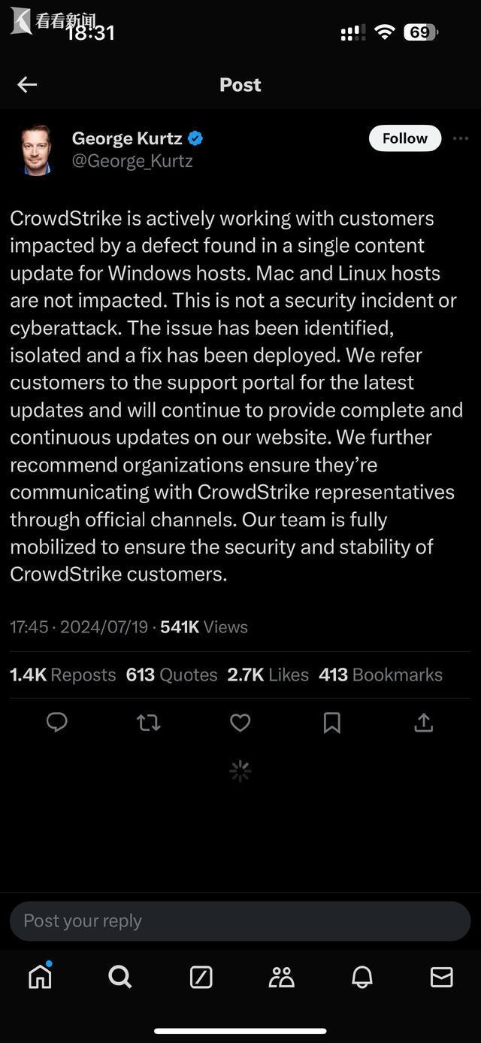Open the @George_Kurtz handle
Image resolution: width=481 pixels, height=1043 pixels.
tap(132, 161)
